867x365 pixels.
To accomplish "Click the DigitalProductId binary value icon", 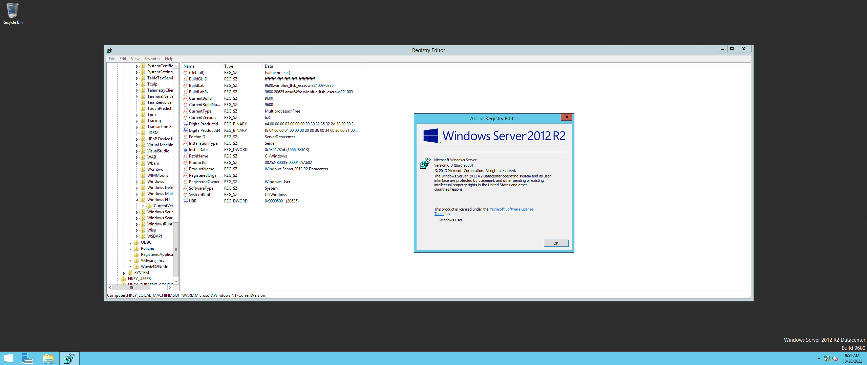I will 186,124.
